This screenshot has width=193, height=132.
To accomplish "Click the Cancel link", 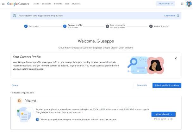I will (x=15, y=85).
